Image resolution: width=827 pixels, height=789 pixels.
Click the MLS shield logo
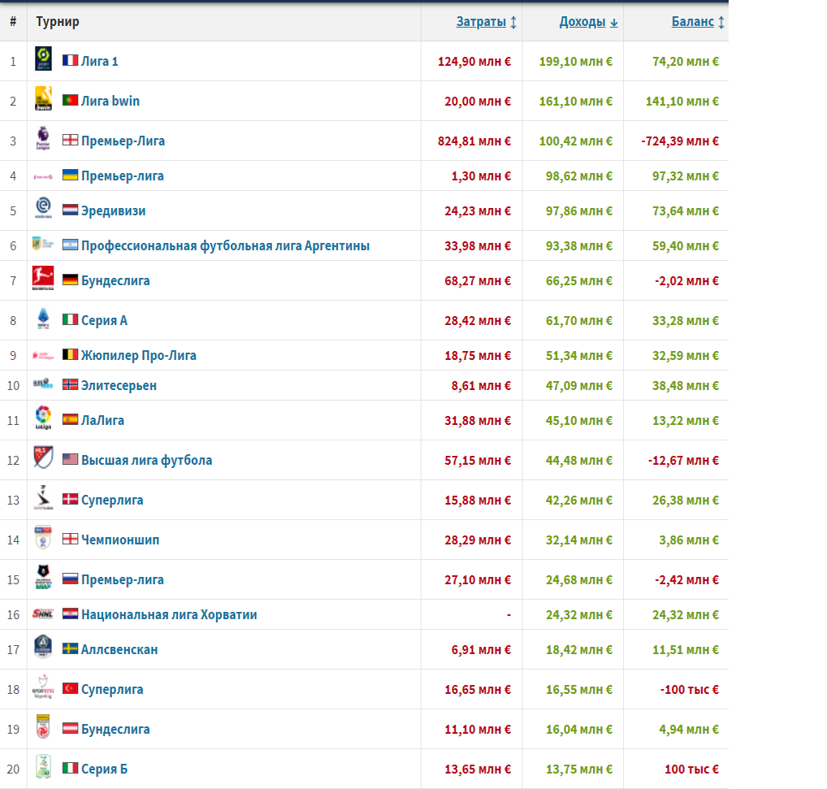43,457
